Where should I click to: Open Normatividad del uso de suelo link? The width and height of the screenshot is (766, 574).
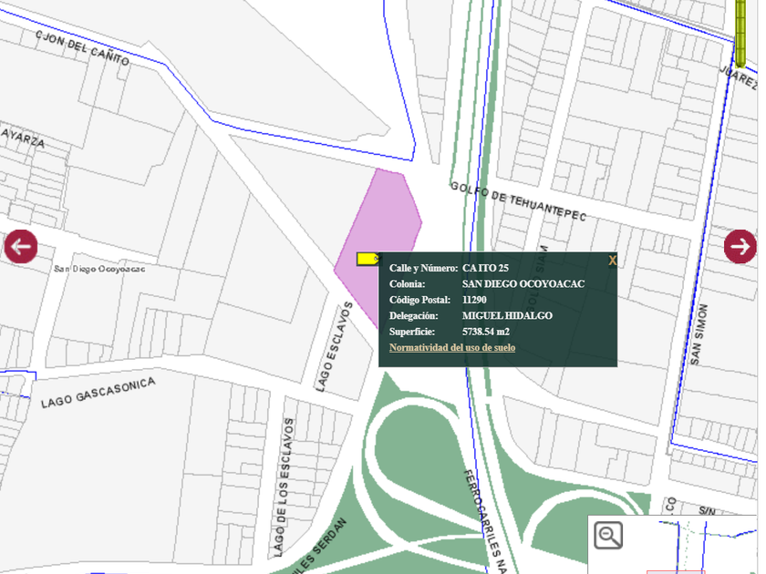452,347
